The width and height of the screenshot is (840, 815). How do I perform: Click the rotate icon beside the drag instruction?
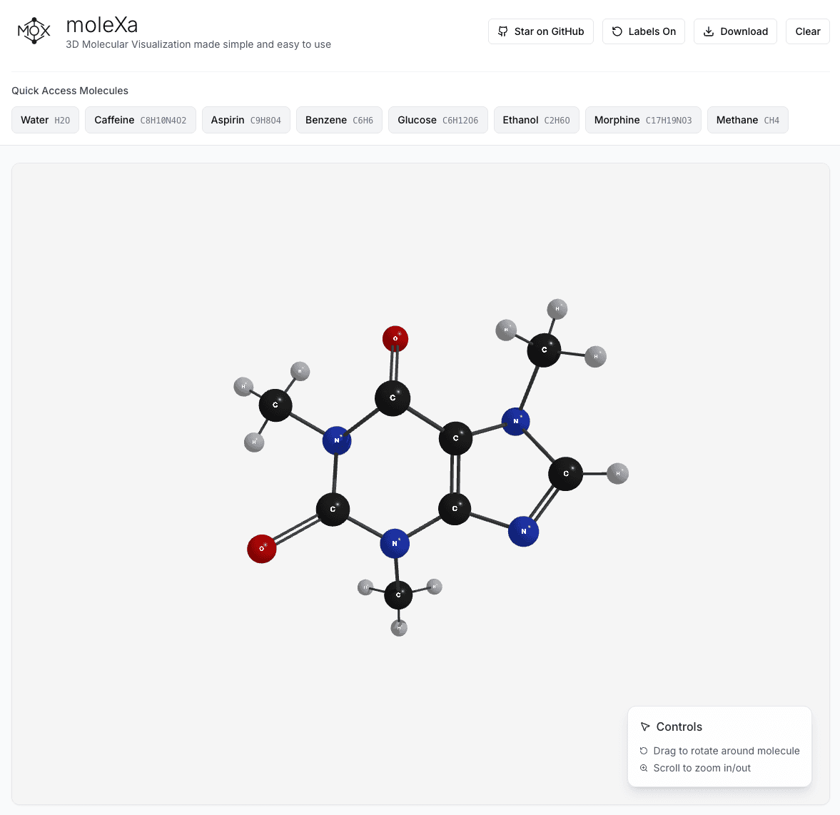tap(643, 751)
